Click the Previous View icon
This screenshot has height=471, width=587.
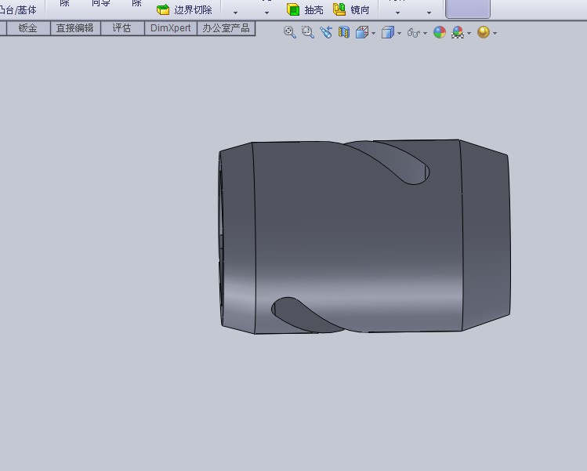326,32
